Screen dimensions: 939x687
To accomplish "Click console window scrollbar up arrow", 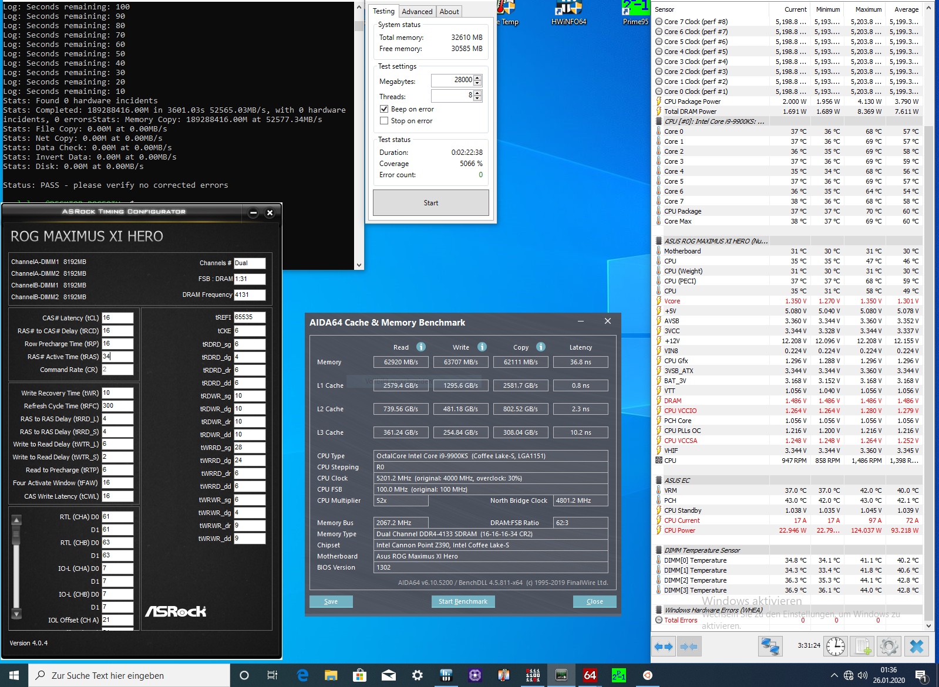I will 359,7.
